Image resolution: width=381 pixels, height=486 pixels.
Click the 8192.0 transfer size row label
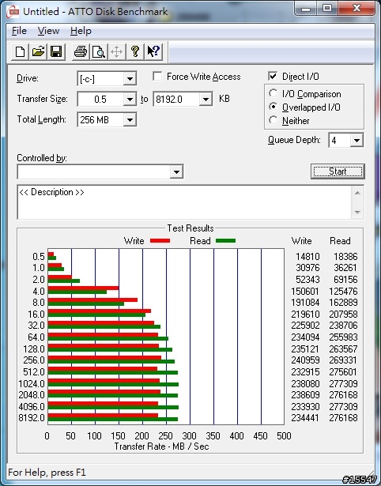pos(32,418)
